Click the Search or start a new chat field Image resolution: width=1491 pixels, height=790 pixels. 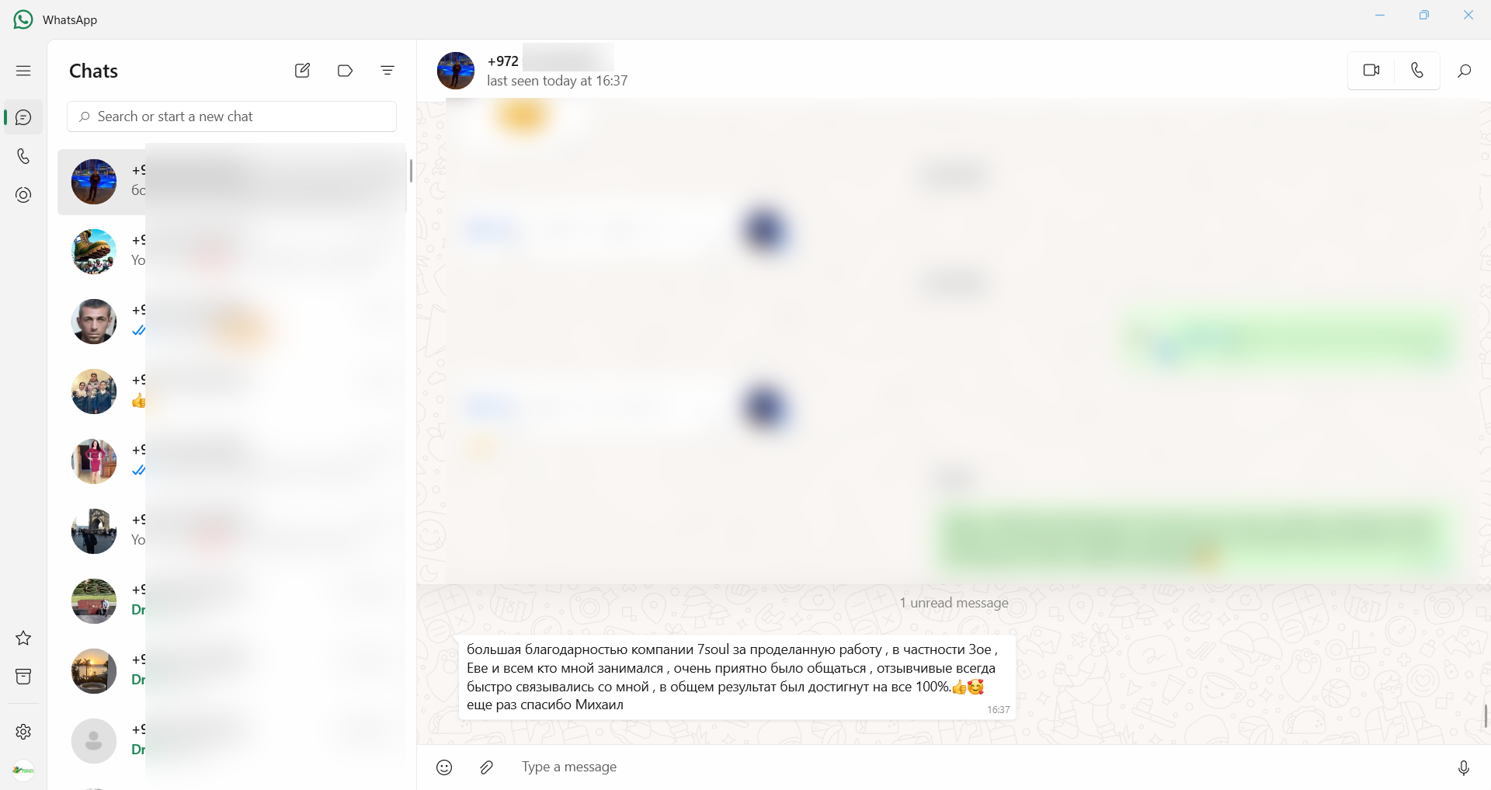tap(231, 117)
